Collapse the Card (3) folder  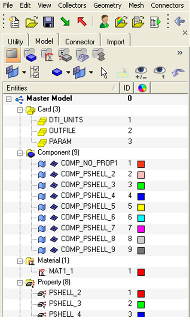point(20,110)
